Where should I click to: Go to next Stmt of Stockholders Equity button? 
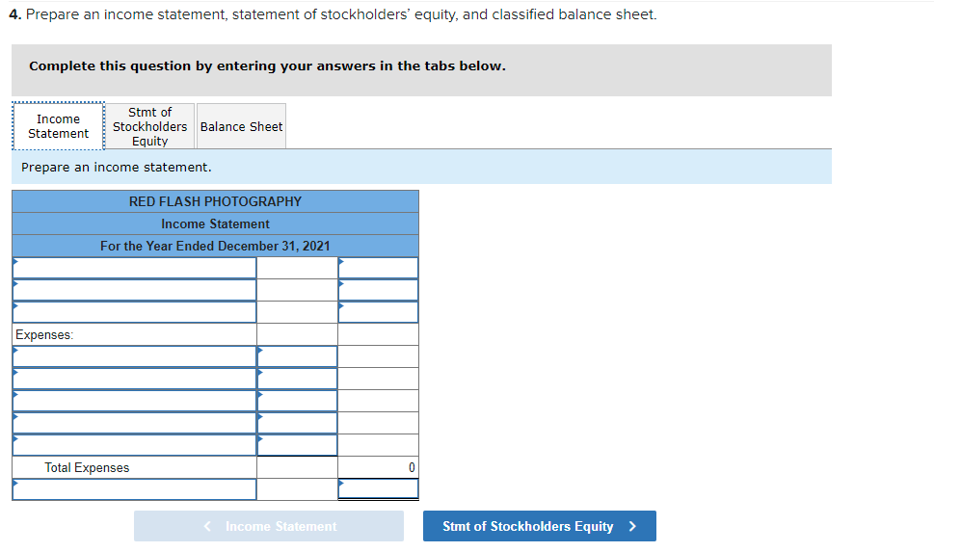click(540, 526)
